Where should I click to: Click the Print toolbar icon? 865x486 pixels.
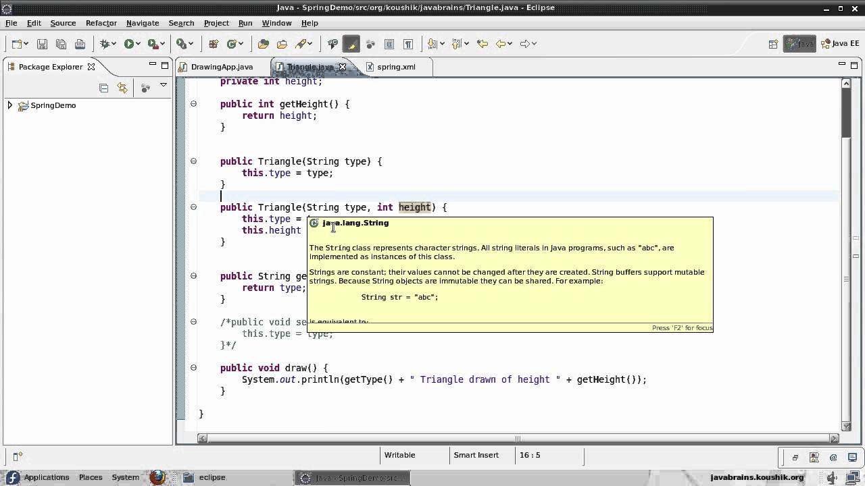80,44
